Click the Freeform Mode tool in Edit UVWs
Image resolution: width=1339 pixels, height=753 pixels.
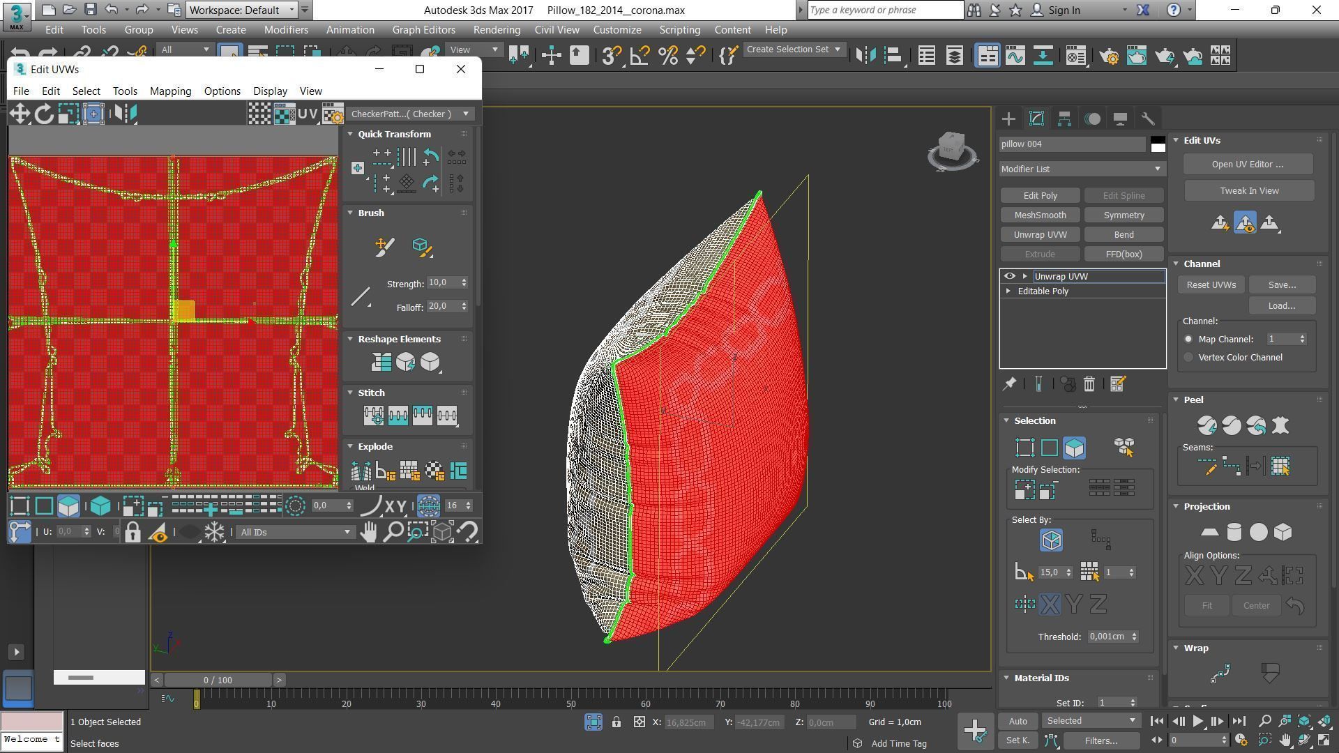point(93,114)
